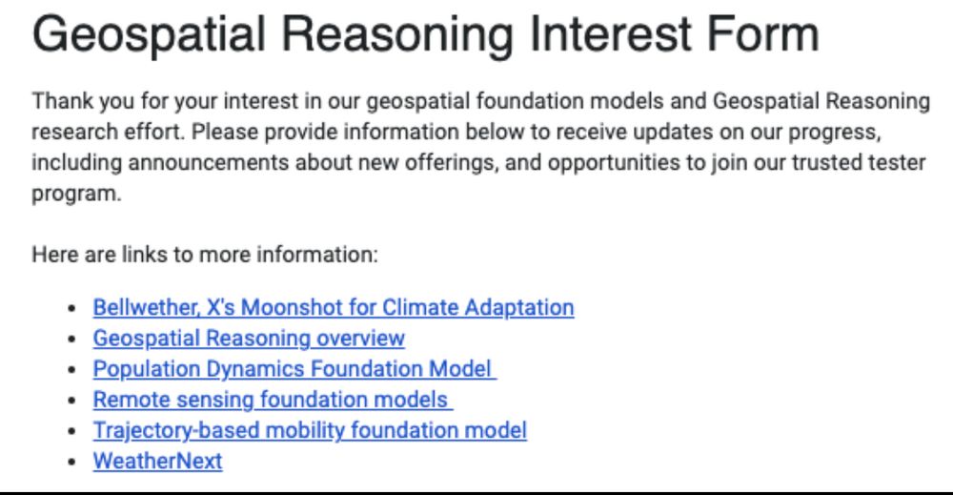Click 'research effort' in the description text
Screen dimensions: 953x495
click(108, 132)
